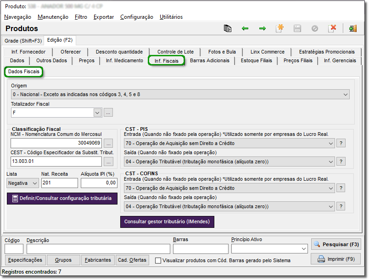Go to previous record with green left arrow

pyautogui.click(x=245, y=28)
